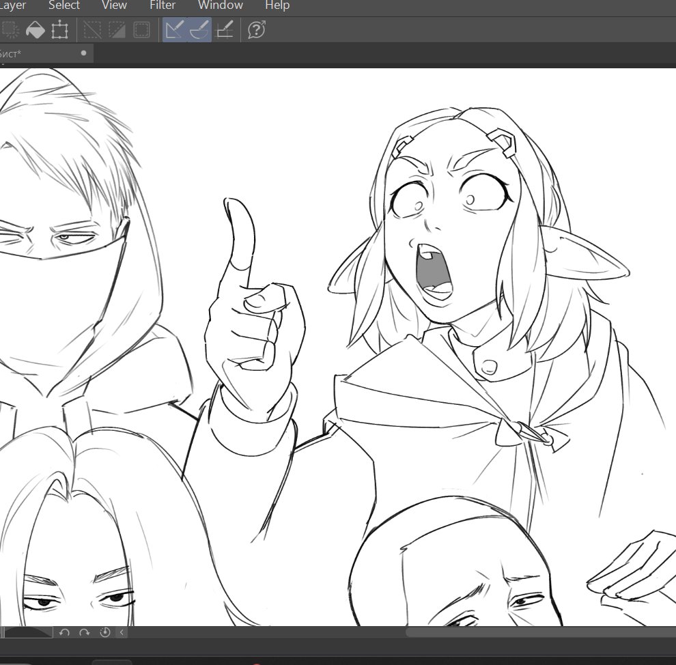Rotate canvas right using clockwise arrow

click(85, 632)
